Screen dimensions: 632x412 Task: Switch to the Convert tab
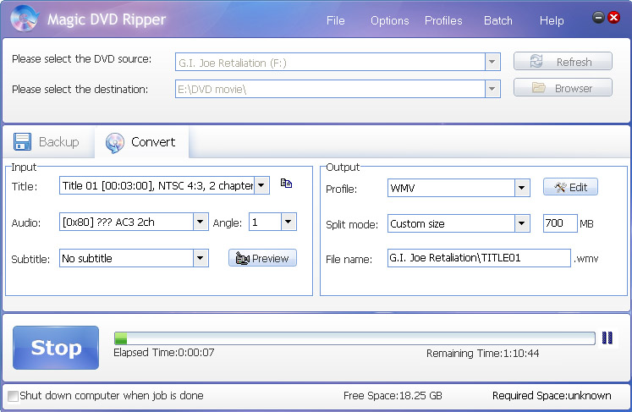pos(141,142)
